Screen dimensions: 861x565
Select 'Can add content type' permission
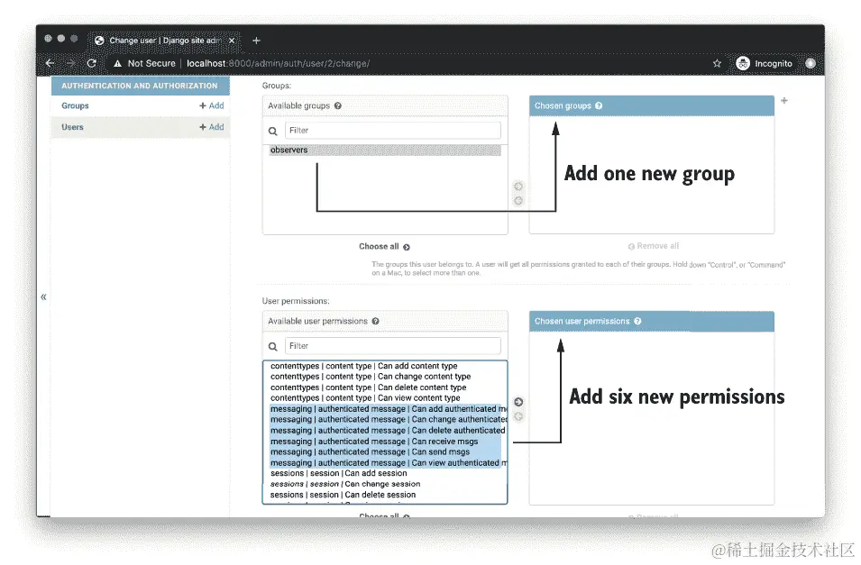pyautogui.click(x=385, y=366)
